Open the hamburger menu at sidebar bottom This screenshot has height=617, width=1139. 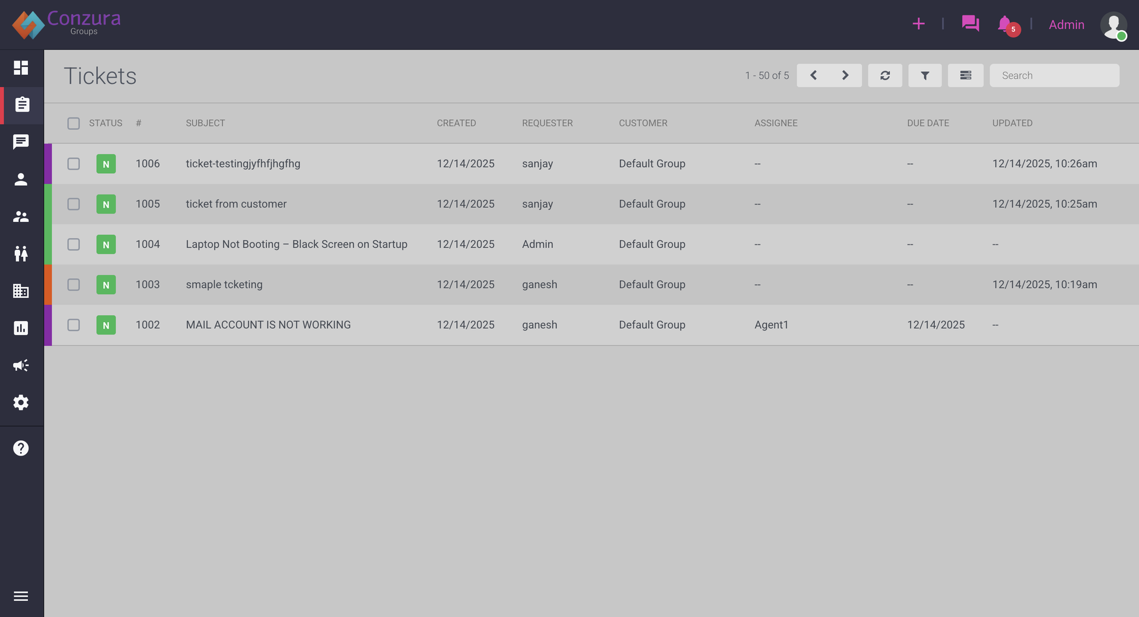pyautogui.click(x=21, y=596)
